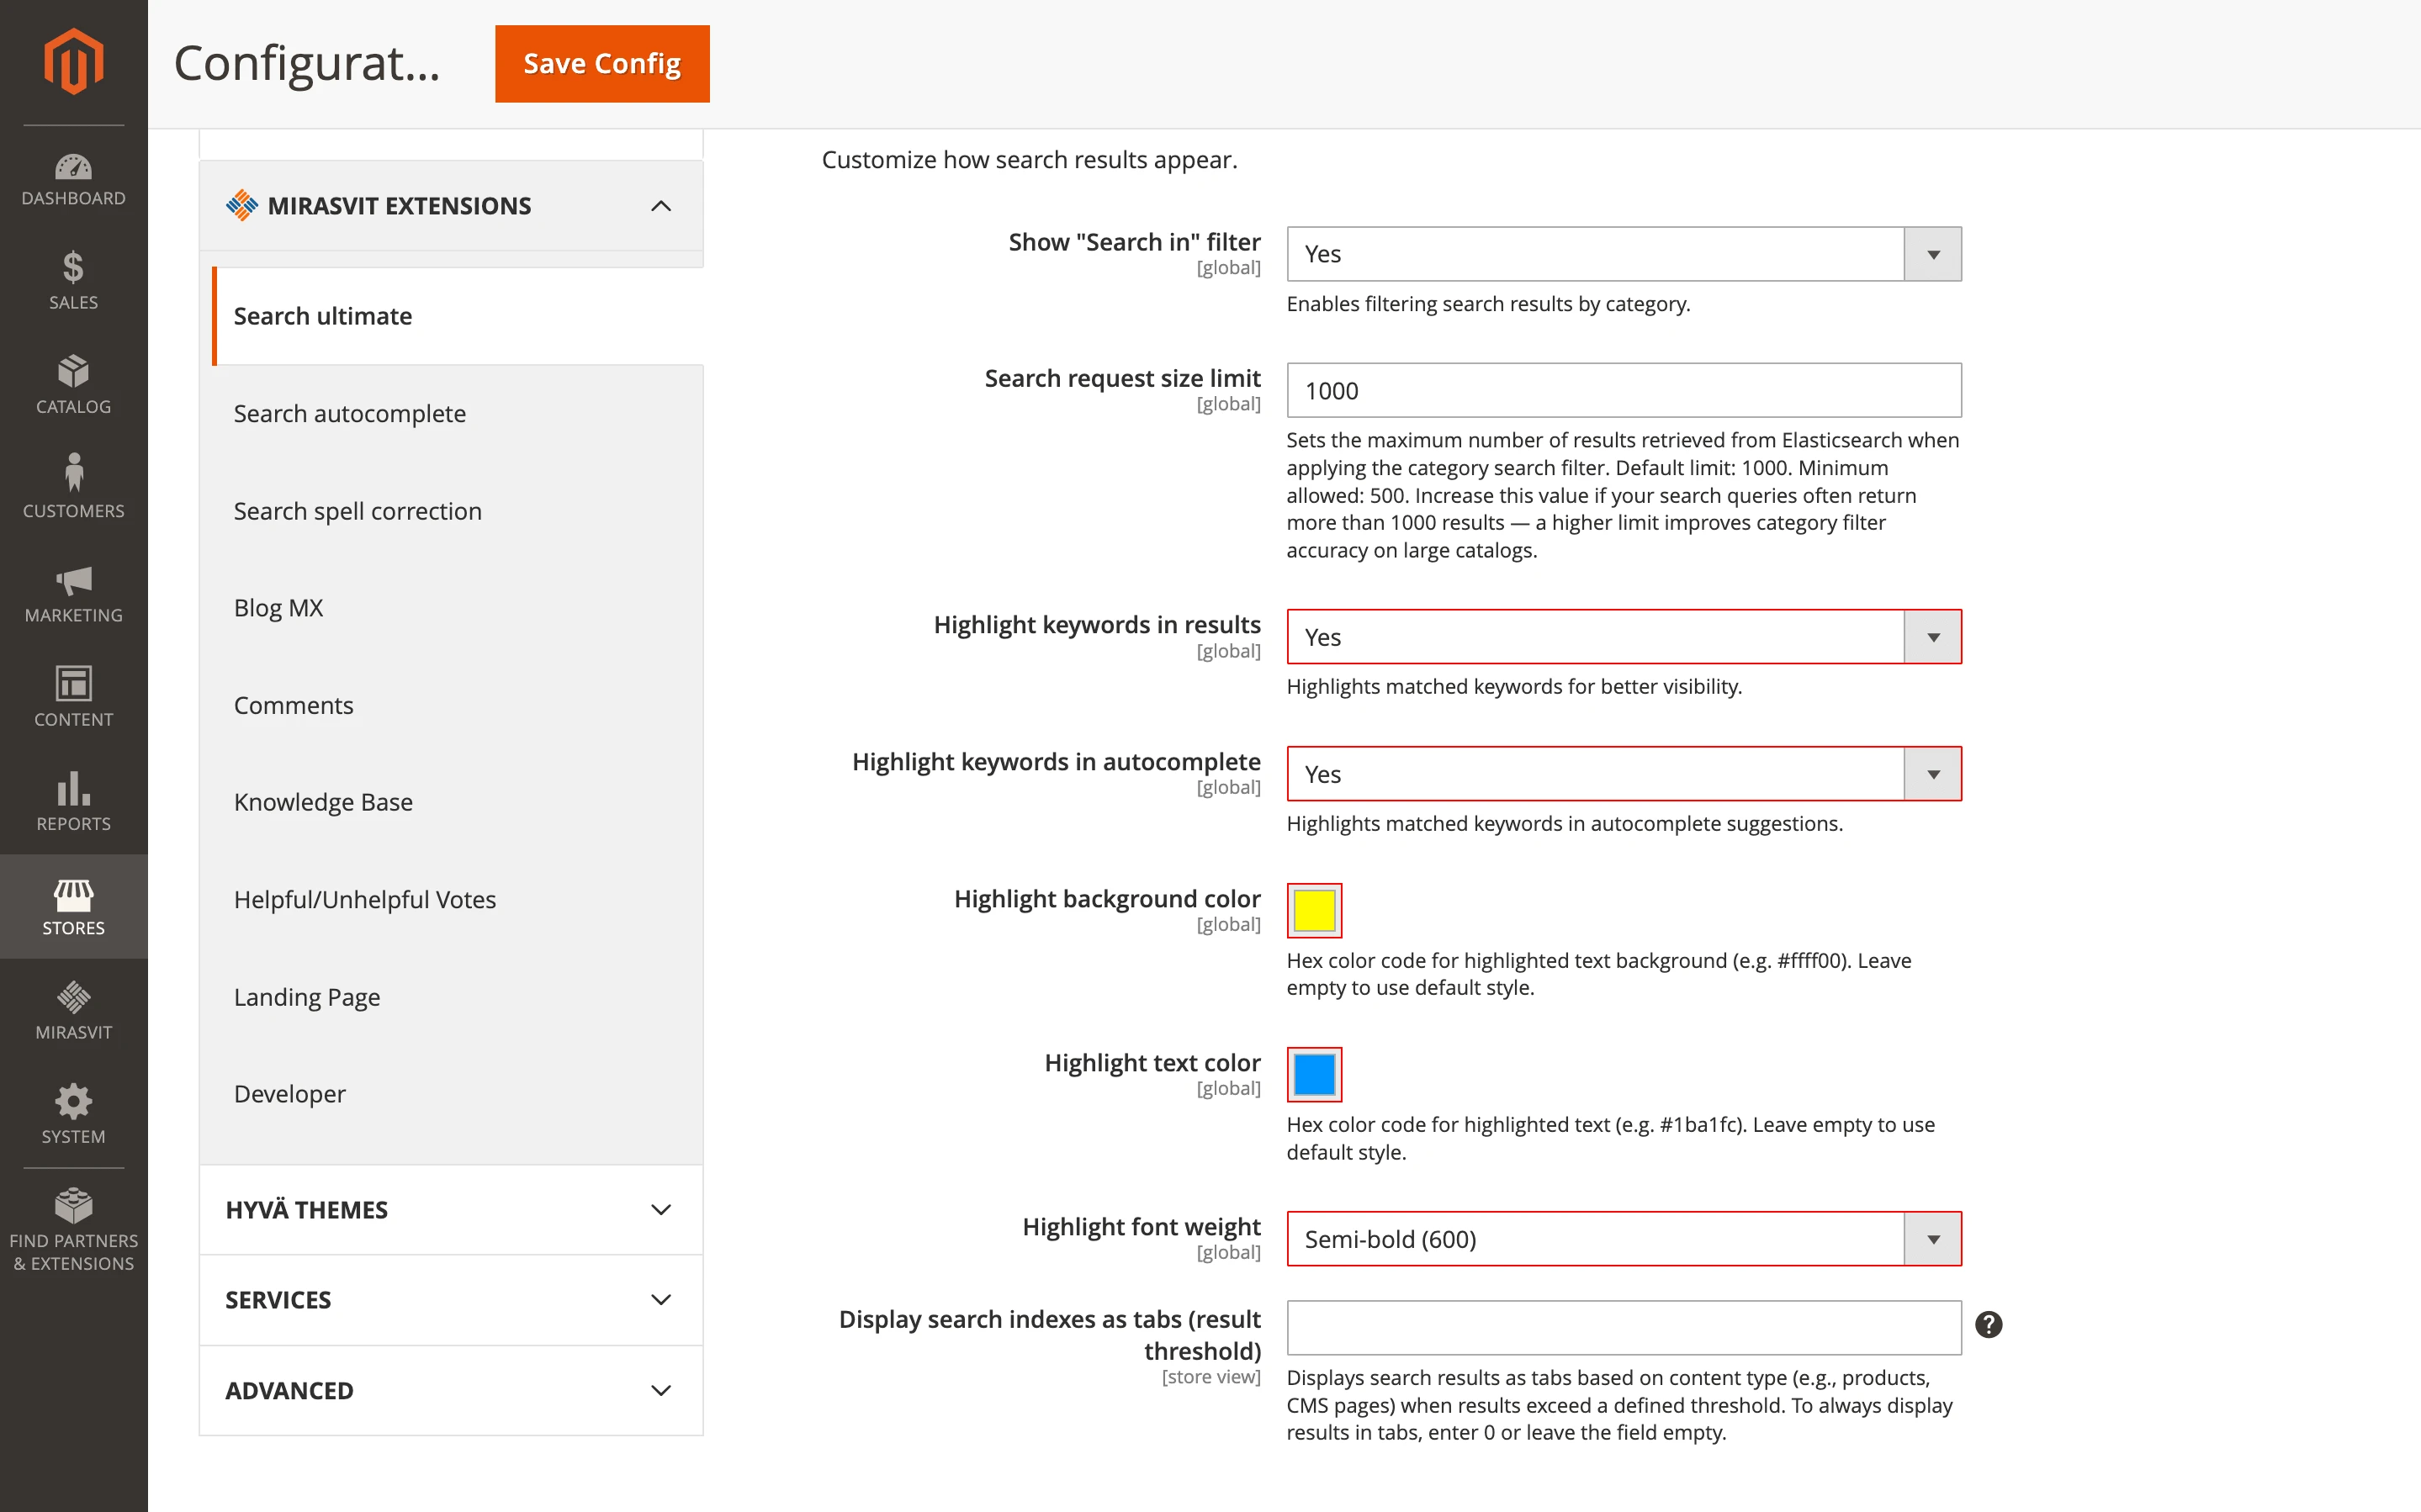Click the Customers sidebar icon
Viewport: 2421px width, 1512px height.
click(73, 487)
